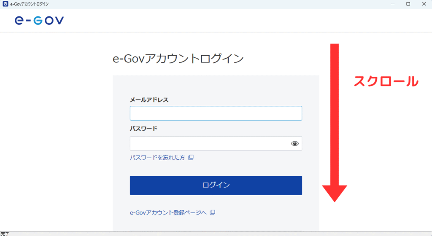Click external-link icon beside e-Govアカウント登録ページへ
The image size is (432, 236).
[x=213, y=213]
